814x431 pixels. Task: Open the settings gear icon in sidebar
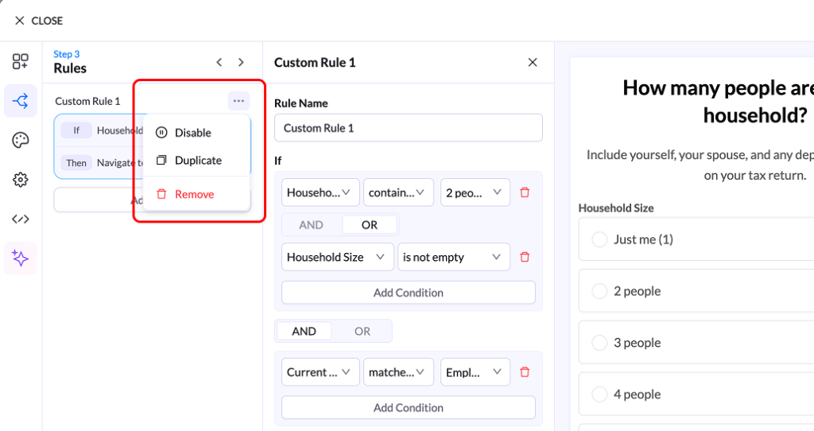tap(20, 180)
